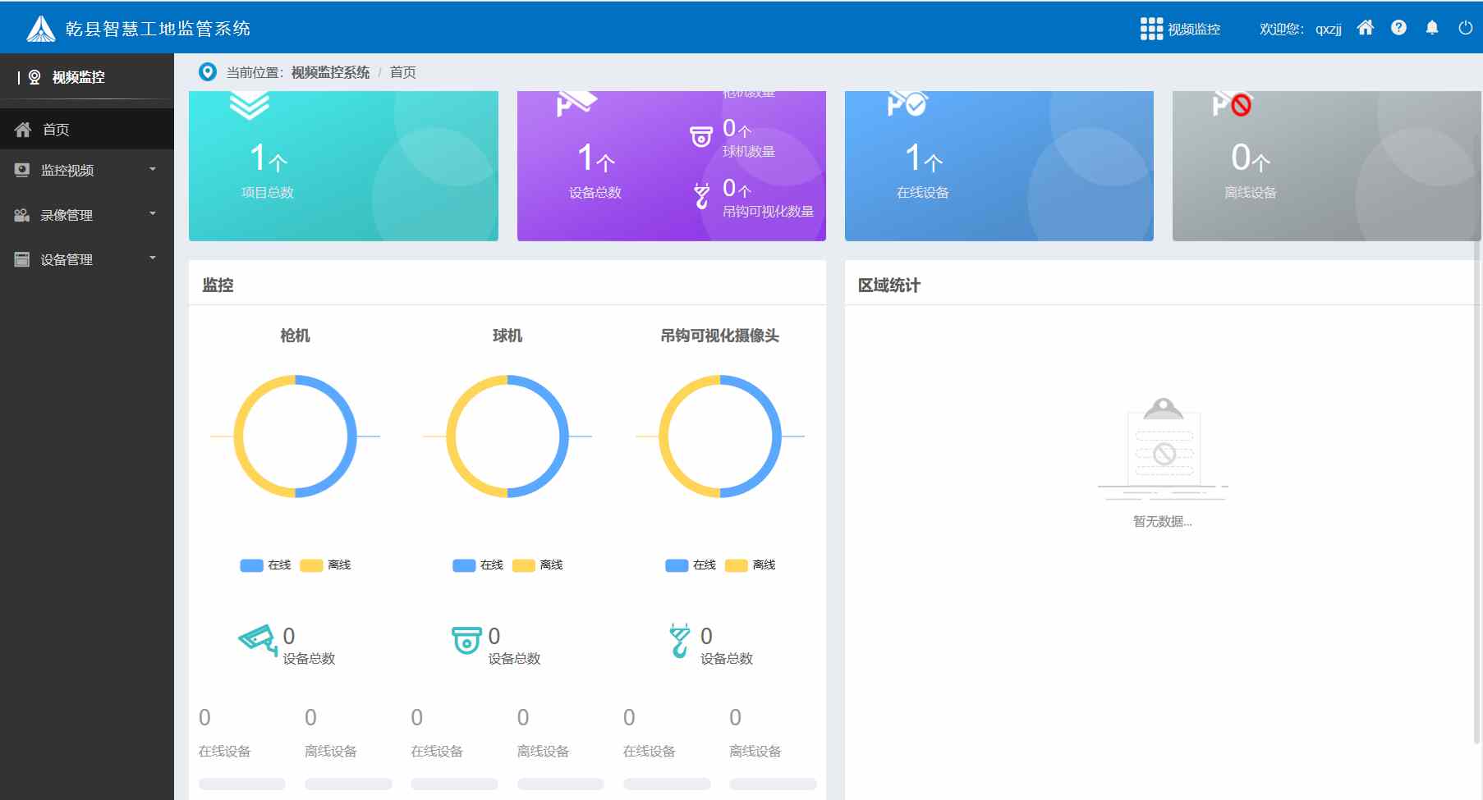This screenshot has height=800, width=1483.
Task: Click the 球机 dome camera icon above 设备总数
Action: [x=466, y=642]
